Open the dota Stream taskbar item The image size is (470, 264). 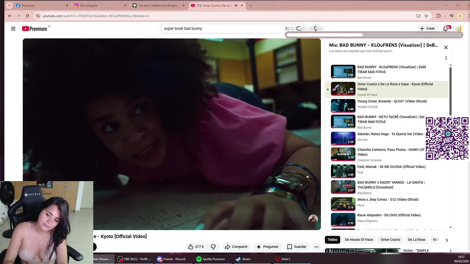[x=102, y=259]
